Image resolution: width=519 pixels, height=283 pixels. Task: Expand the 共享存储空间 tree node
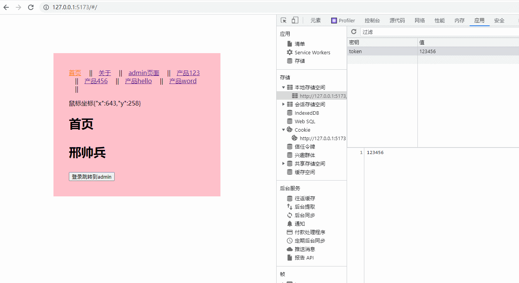(x=284, y=164)
